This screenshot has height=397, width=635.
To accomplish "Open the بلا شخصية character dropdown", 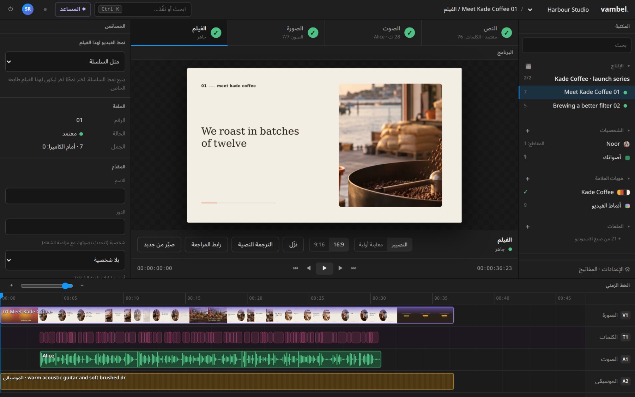I will pos(65,260).
